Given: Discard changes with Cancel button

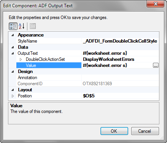Looking at the screenshot, I should tap(145, 131).
